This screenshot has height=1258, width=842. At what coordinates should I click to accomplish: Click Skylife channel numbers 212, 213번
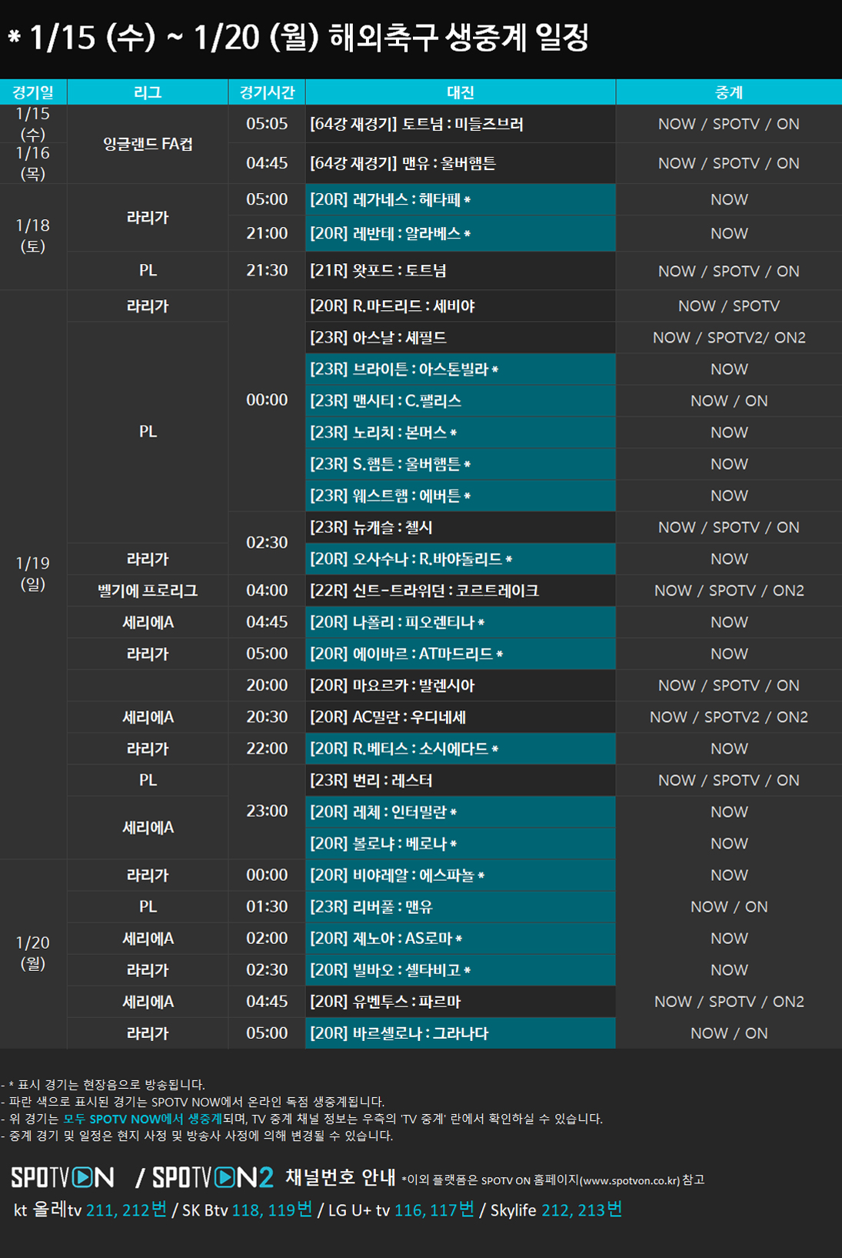point(581,1210)
